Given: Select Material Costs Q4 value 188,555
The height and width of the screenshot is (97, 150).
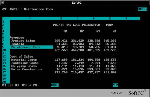Looking at the screenshot, I should point(110,60).
